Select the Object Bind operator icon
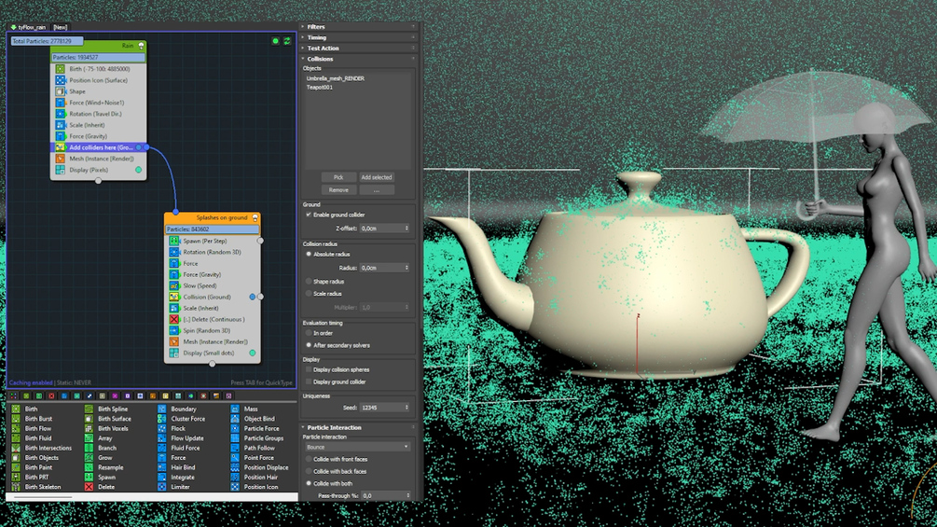The image size is (937, 527). (235, 419)
